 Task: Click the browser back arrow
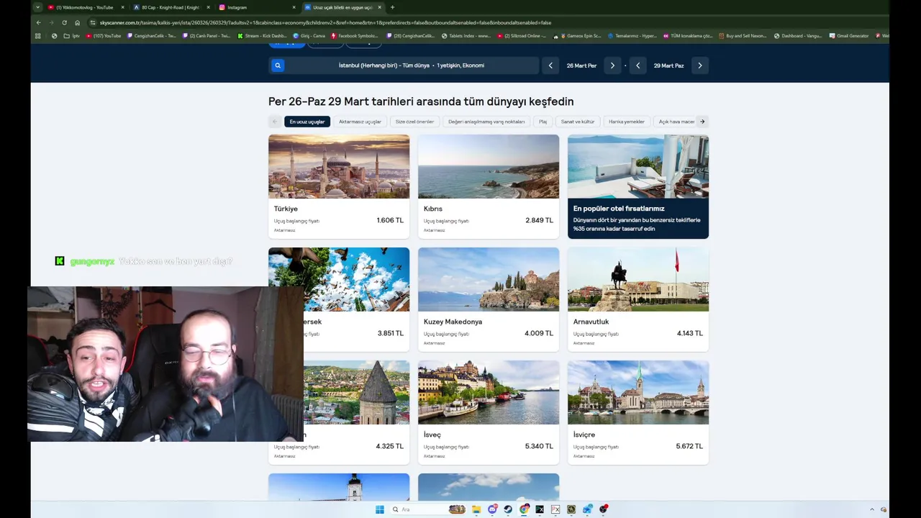point(38,22)
